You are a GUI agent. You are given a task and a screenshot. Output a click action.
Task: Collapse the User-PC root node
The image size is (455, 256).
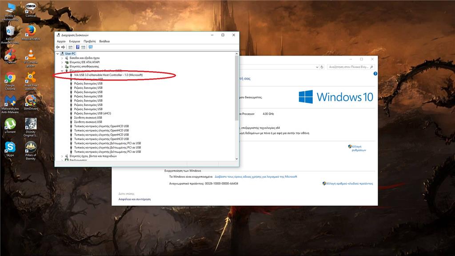(58, 54)
